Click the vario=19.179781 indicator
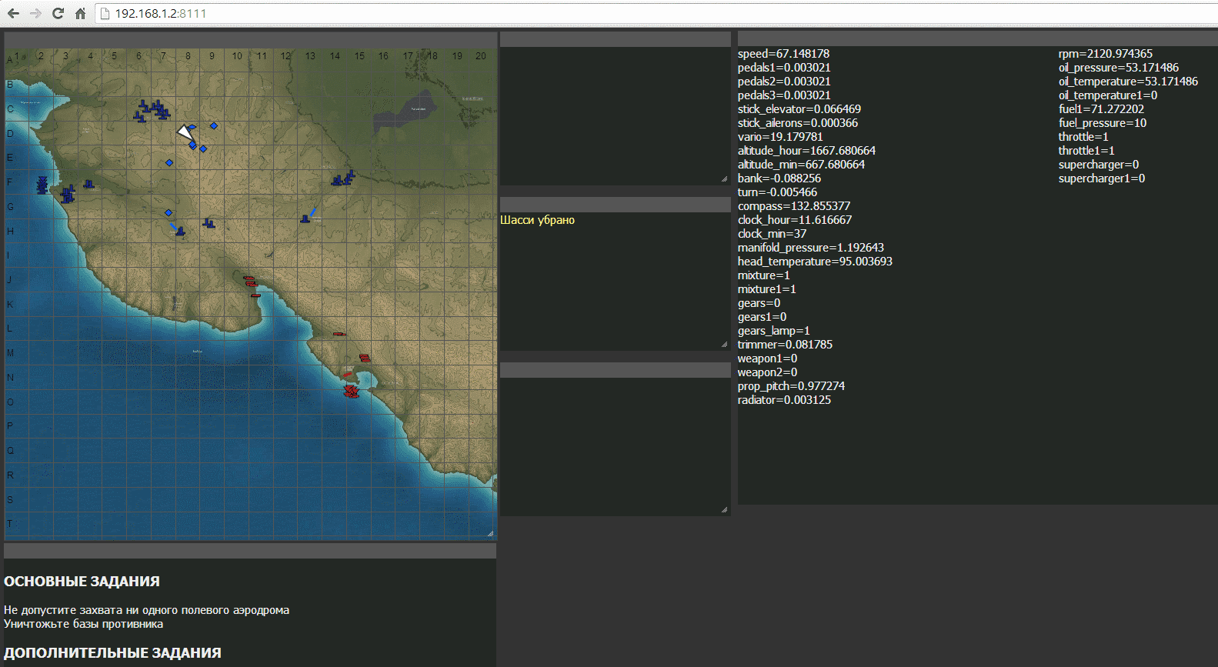The width and height of the screenshot is (1218, 667). click(780, 137)
